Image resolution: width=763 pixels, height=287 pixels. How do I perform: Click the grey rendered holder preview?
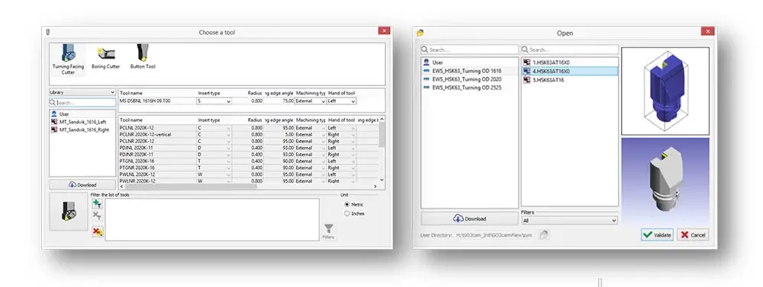pos(665,181)
